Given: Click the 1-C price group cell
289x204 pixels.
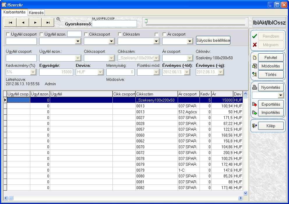Looking at the screenshot, I should (188, 170).
